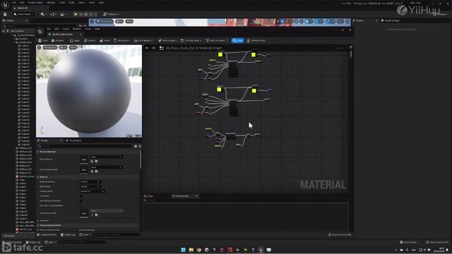This screenshot has height=254, width=452.
Task: Click the back arrow in the graph breadcrumb
Action: tap(147, 48)
